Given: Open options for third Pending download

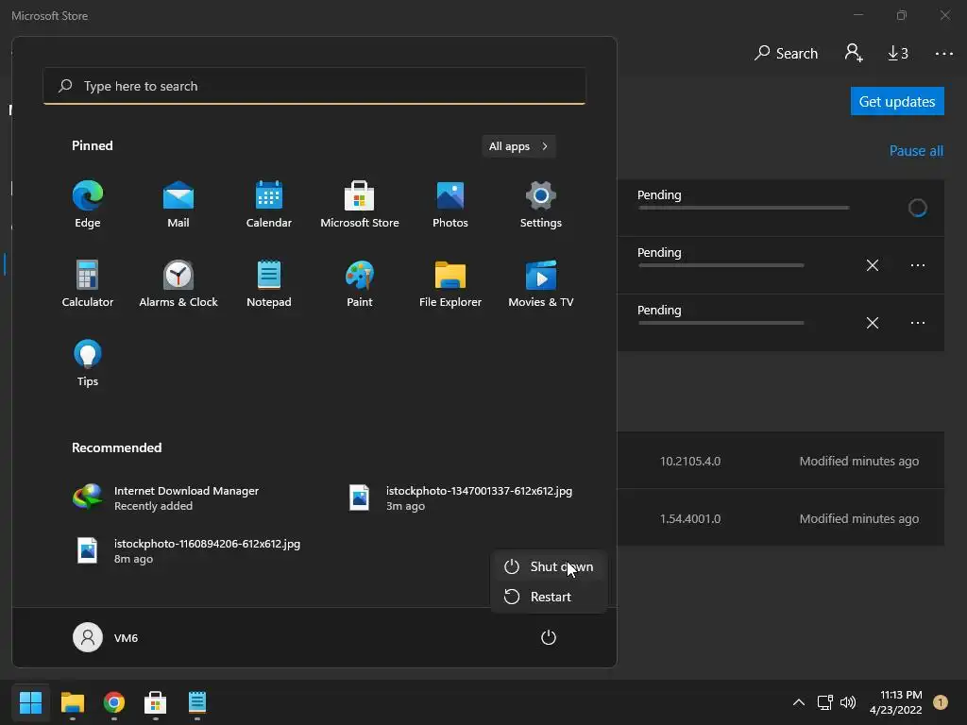Looking at the screenshot, I should [x=918, y=323].
